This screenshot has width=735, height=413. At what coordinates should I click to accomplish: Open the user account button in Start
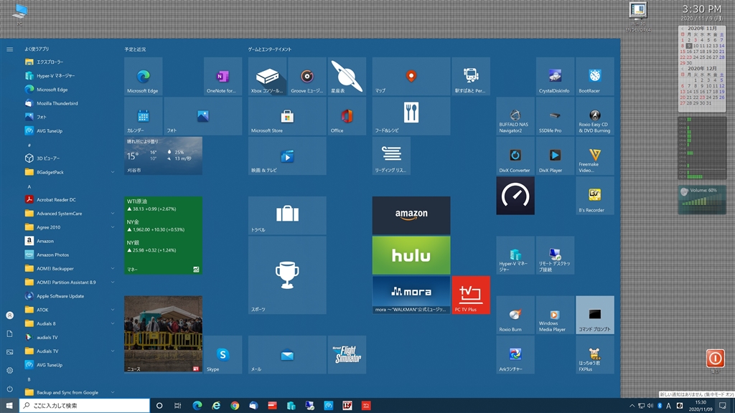pyautogui.click(x=9, y=315)
